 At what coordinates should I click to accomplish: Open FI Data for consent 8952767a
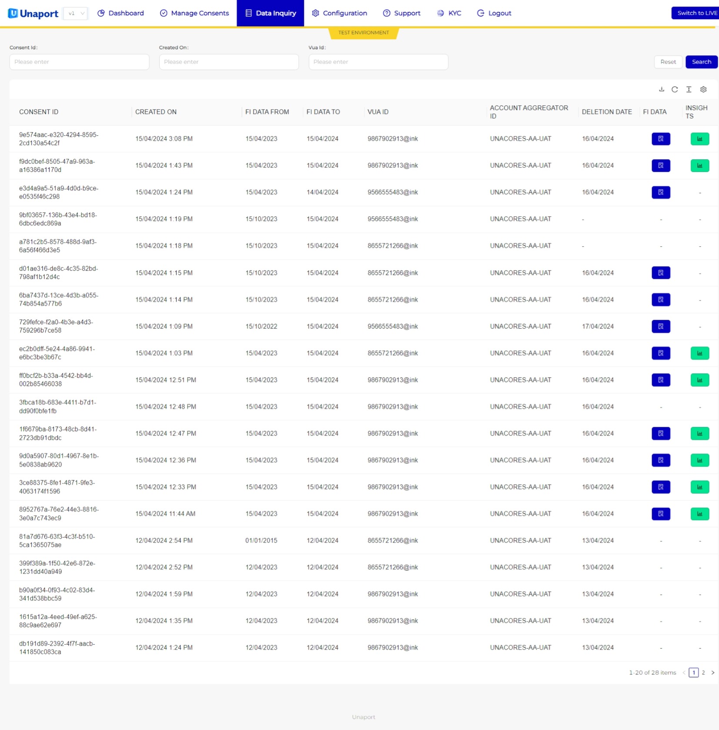point(660,514)
